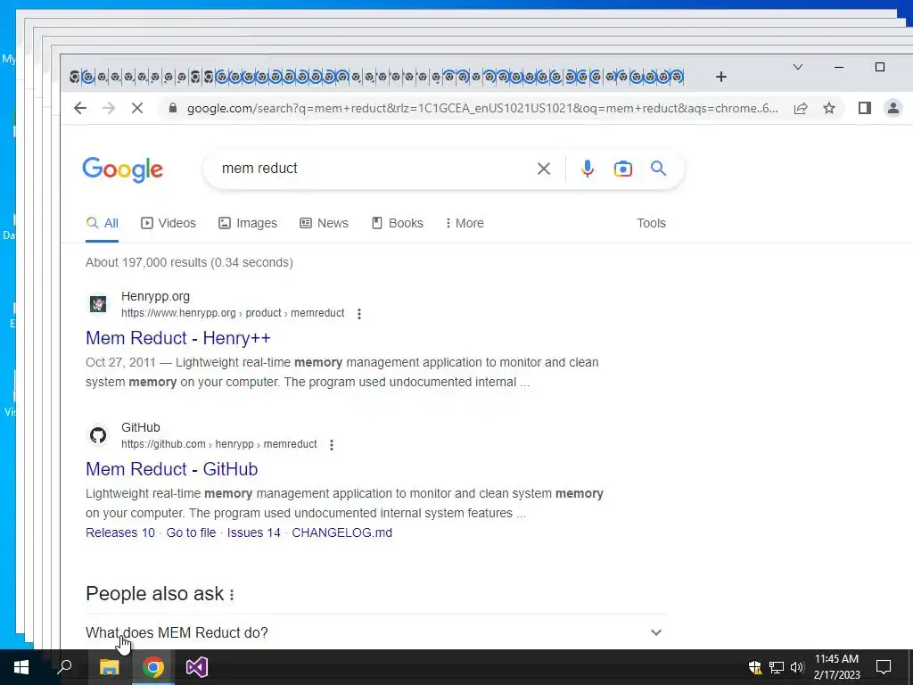Open Windows taskbar search

tap(64, 667)
